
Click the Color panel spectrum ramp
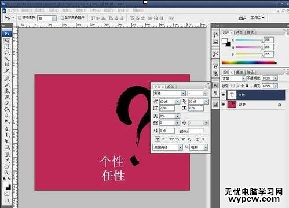(x=249, y=62)
